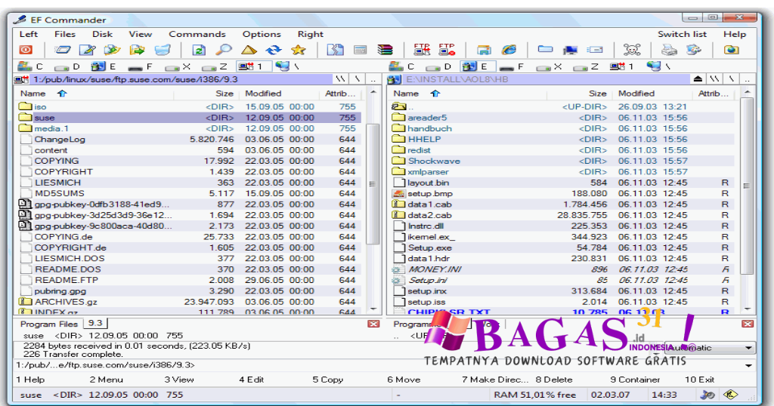The height and width of the screenshot is (406, 774).
Task: Select the data2.cab file row
Action: (x=562, y=215)
